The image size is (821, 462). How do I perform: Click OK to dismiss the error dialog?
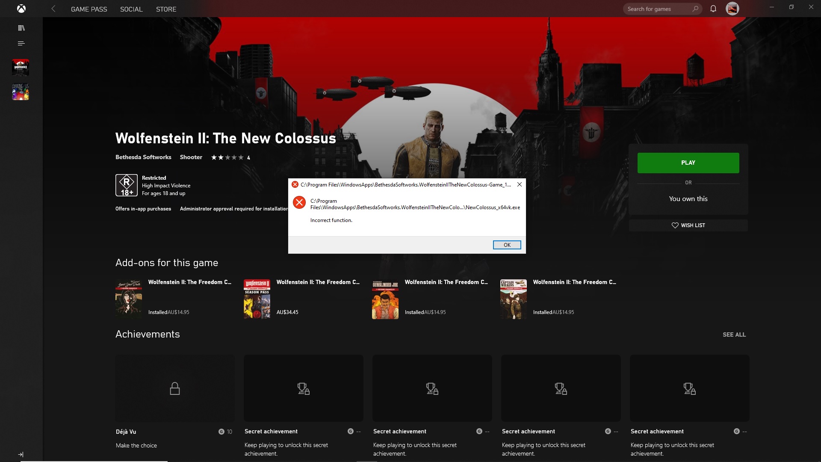[506, 244]
